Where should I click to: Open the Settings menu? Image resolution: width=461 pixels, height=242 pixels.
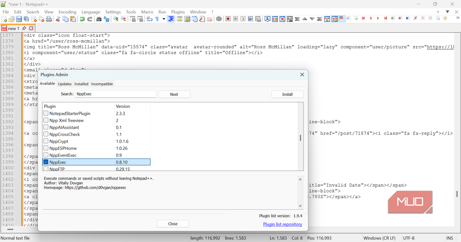pos(113,12)
